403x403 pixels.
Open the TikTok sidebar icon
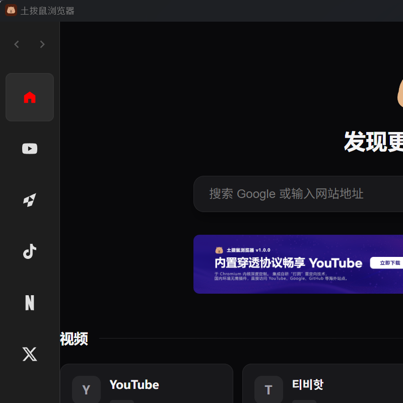30,251
